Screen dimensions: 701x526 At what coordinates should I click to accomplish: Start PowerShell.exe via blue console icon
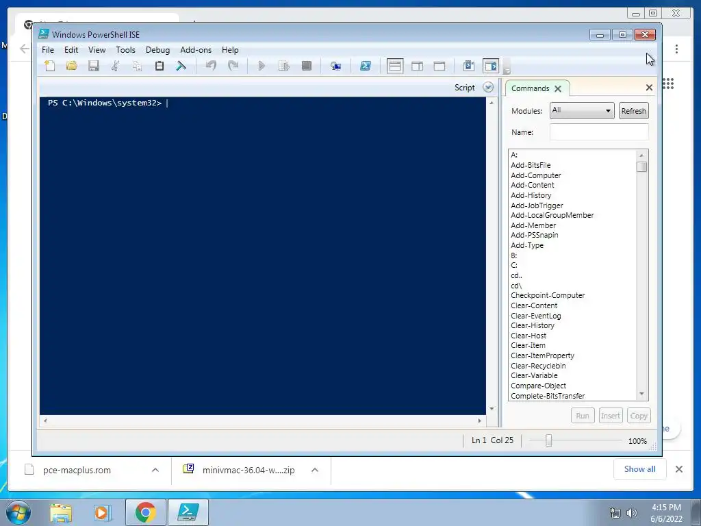[366, 66]
